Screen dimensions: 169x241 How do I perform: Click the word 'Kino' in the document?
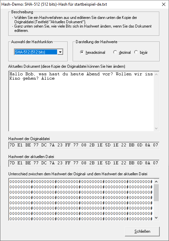(x=15, y=78)
